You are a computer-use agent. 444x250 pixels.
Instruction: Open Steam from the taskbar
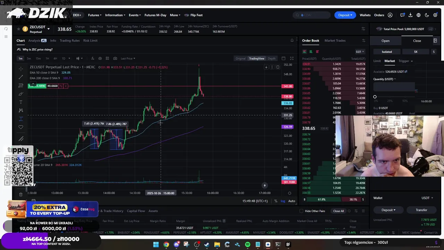click(x=207, y=244)
